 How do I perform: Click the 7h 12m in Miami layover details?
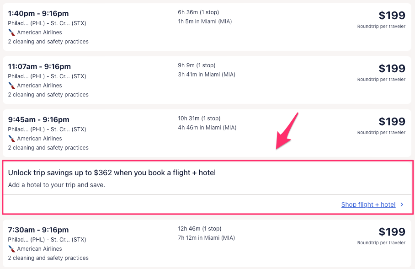(207, 238)
